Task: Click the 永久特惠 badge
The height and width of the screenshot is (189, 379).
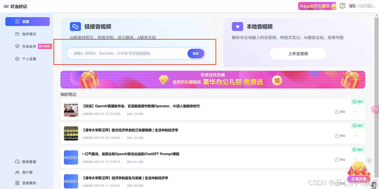Action: coord(45,46)
